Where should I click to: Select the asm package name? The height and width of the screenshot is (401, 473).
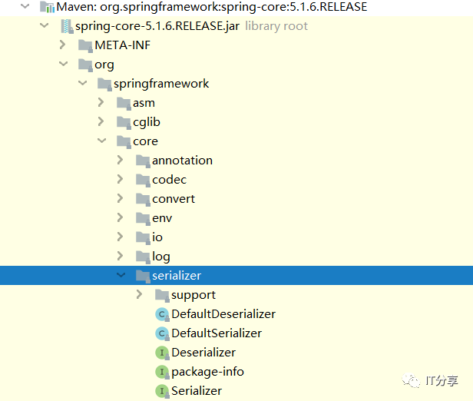coord(144,103)
